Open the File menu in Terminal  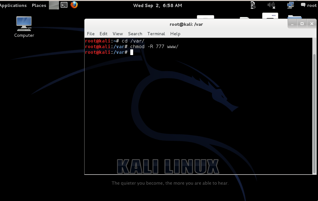[91, 34]
